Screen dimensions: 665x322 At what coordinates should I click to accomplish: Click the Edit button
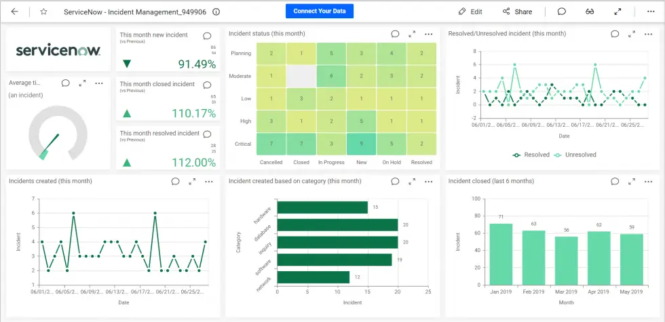[x=470, y=12]
